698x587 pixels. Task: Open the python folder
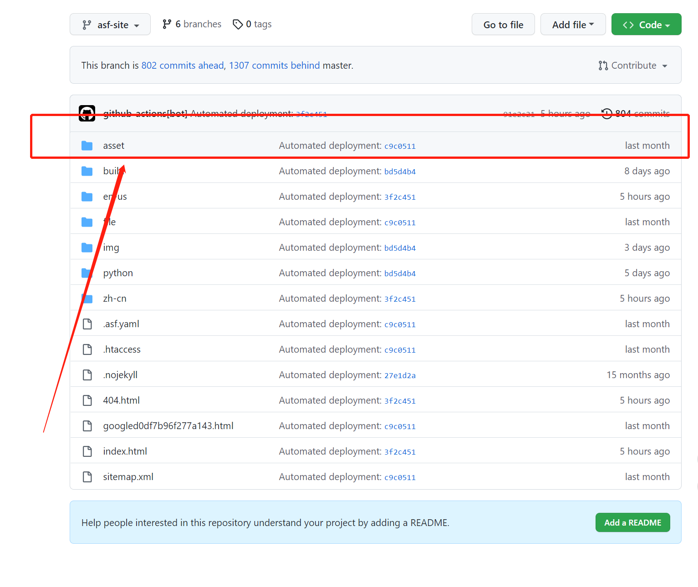point(118,273)
